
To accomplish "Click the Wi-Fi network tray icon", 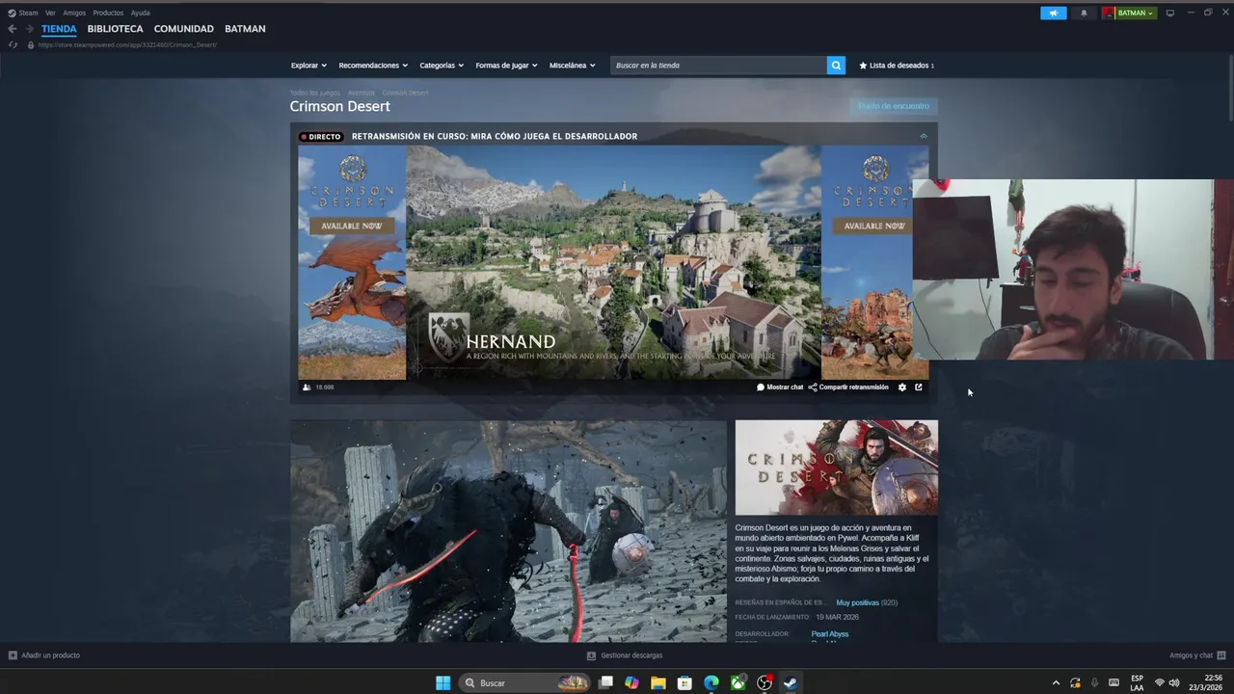I will [1160, 682].
